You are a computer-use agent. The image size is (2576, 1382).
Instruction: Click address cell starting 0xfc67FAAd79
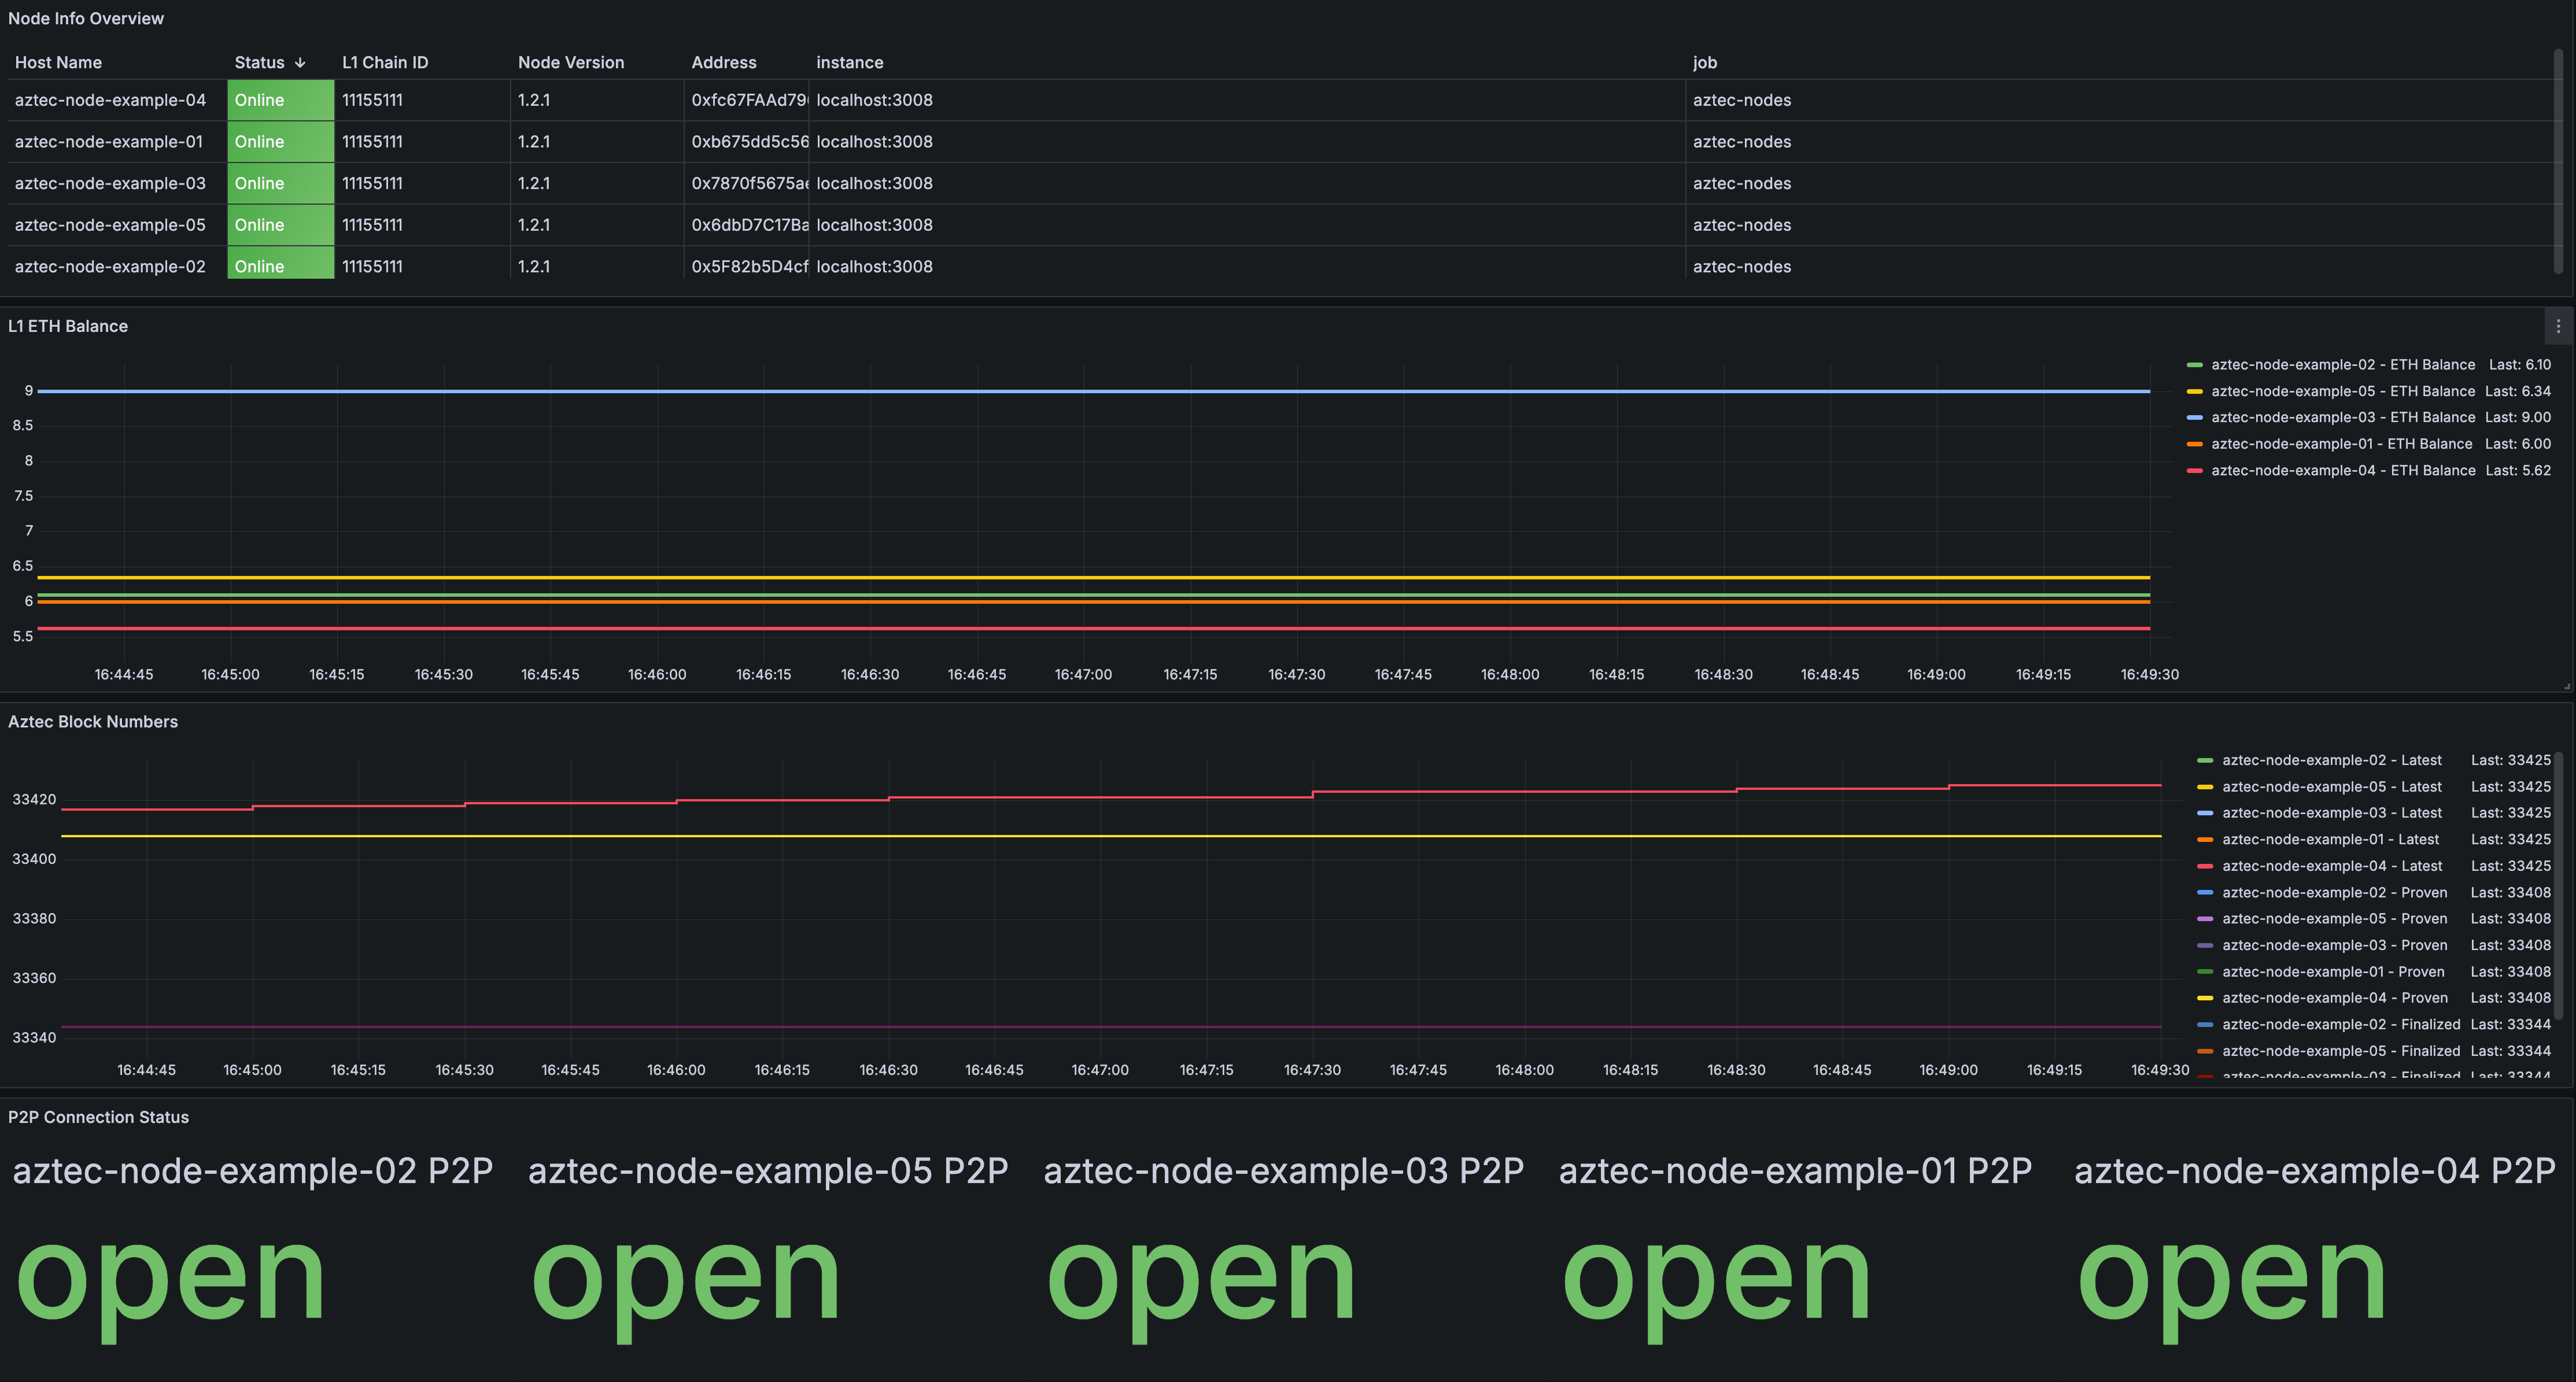(747, 100)
